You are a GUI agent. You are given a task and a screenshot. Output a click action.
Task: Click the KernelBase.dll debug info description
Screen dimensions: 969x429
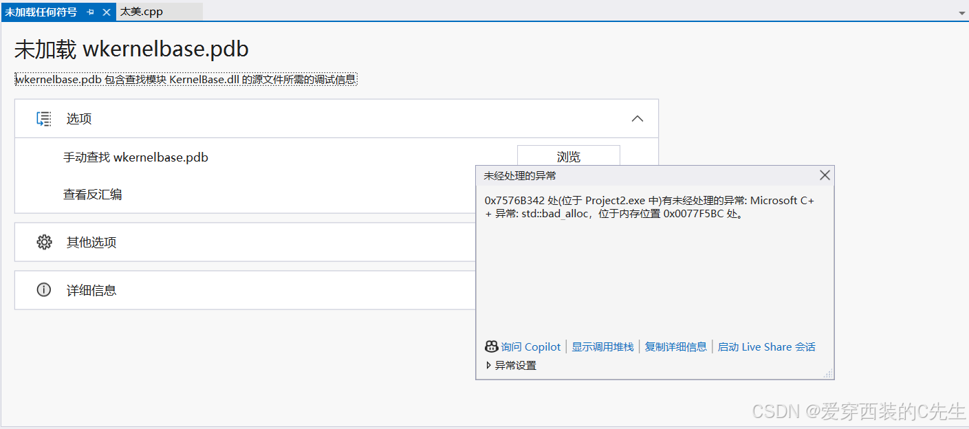click(x=186, y=80)
